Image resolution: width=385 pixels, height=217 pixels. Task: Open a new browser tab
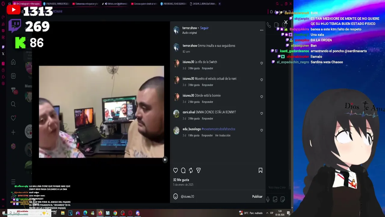click(220, 4)
